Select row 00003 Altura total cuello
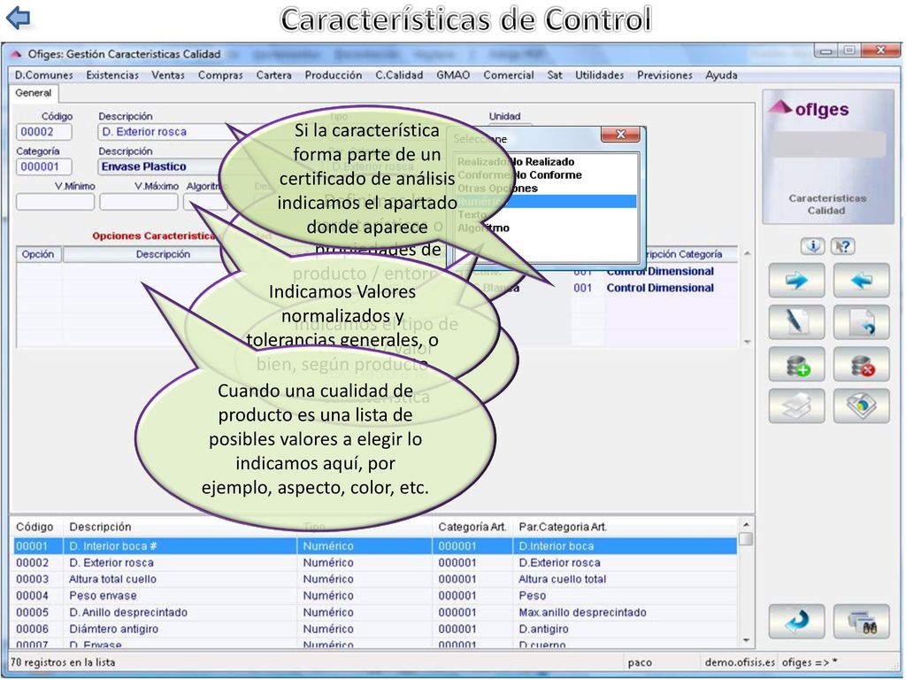 pos(375,579)
